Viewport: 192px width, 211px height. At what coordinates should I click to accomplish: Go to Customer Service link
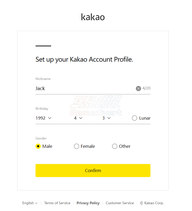coord(120,203)
